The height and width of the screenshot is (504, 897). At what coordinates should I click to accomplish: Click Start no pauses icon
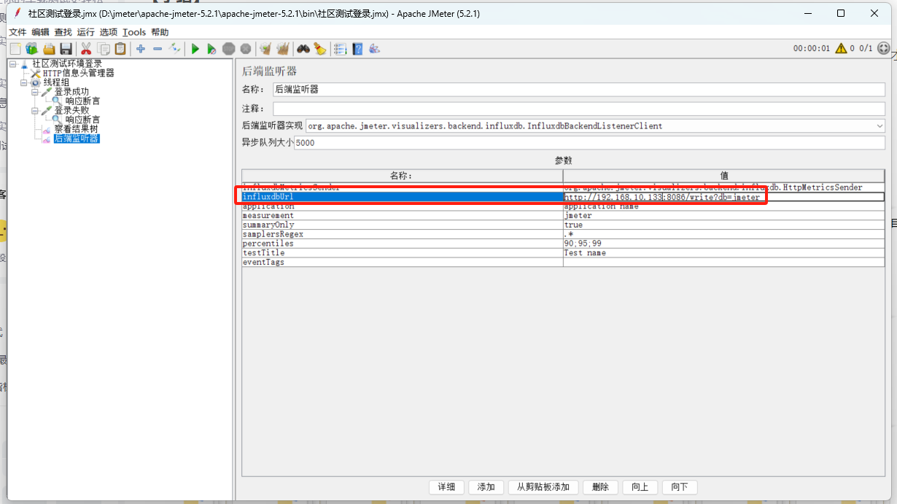tap(211, 49)
